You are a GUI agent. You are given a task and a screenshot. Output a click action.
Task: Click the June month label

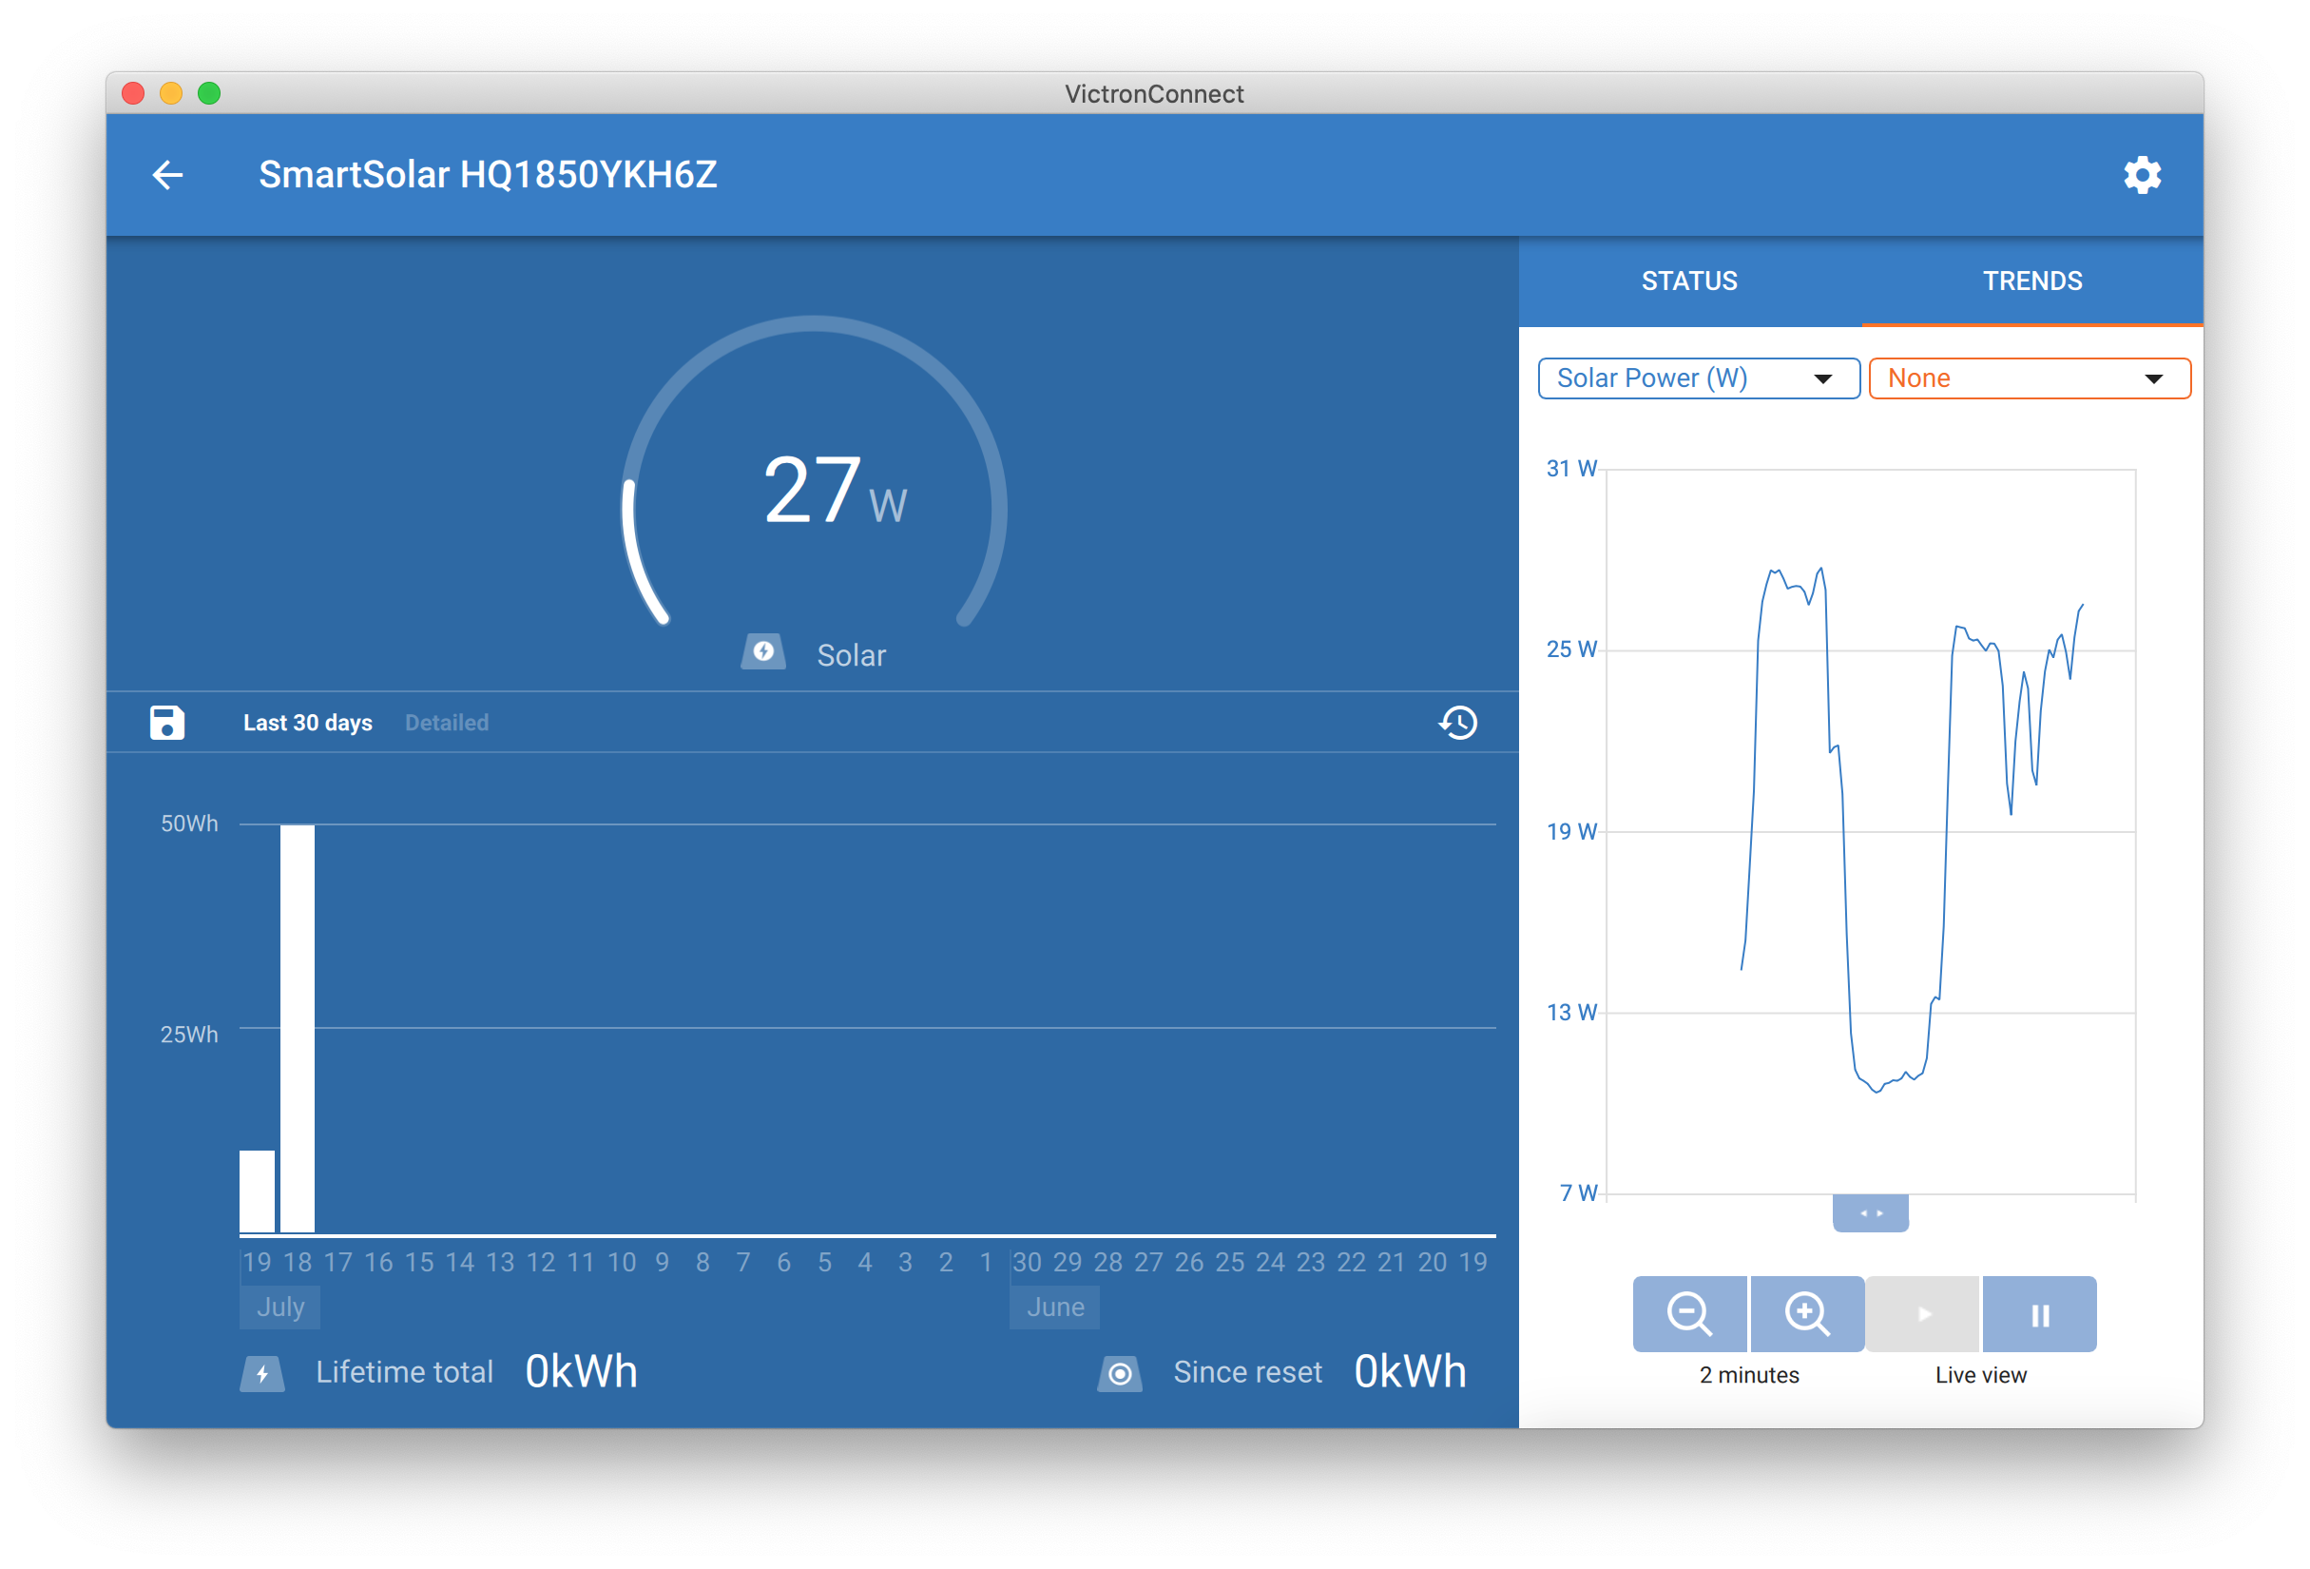1054,1307
